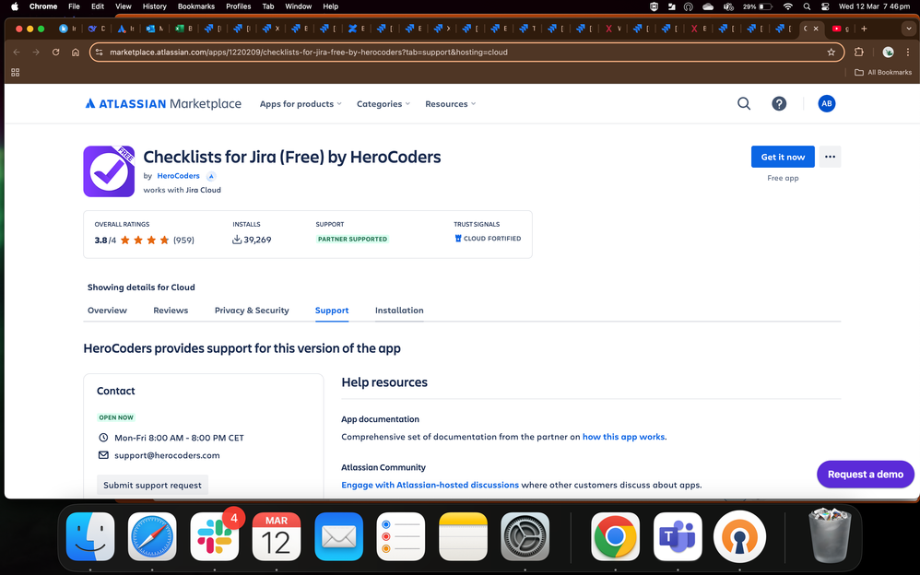
Task: Expand the Chrome tab search chevron
Action: [x=908, y=29]
